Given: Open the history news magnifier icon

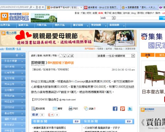Looking at the screenshot, I should point(33,109).
